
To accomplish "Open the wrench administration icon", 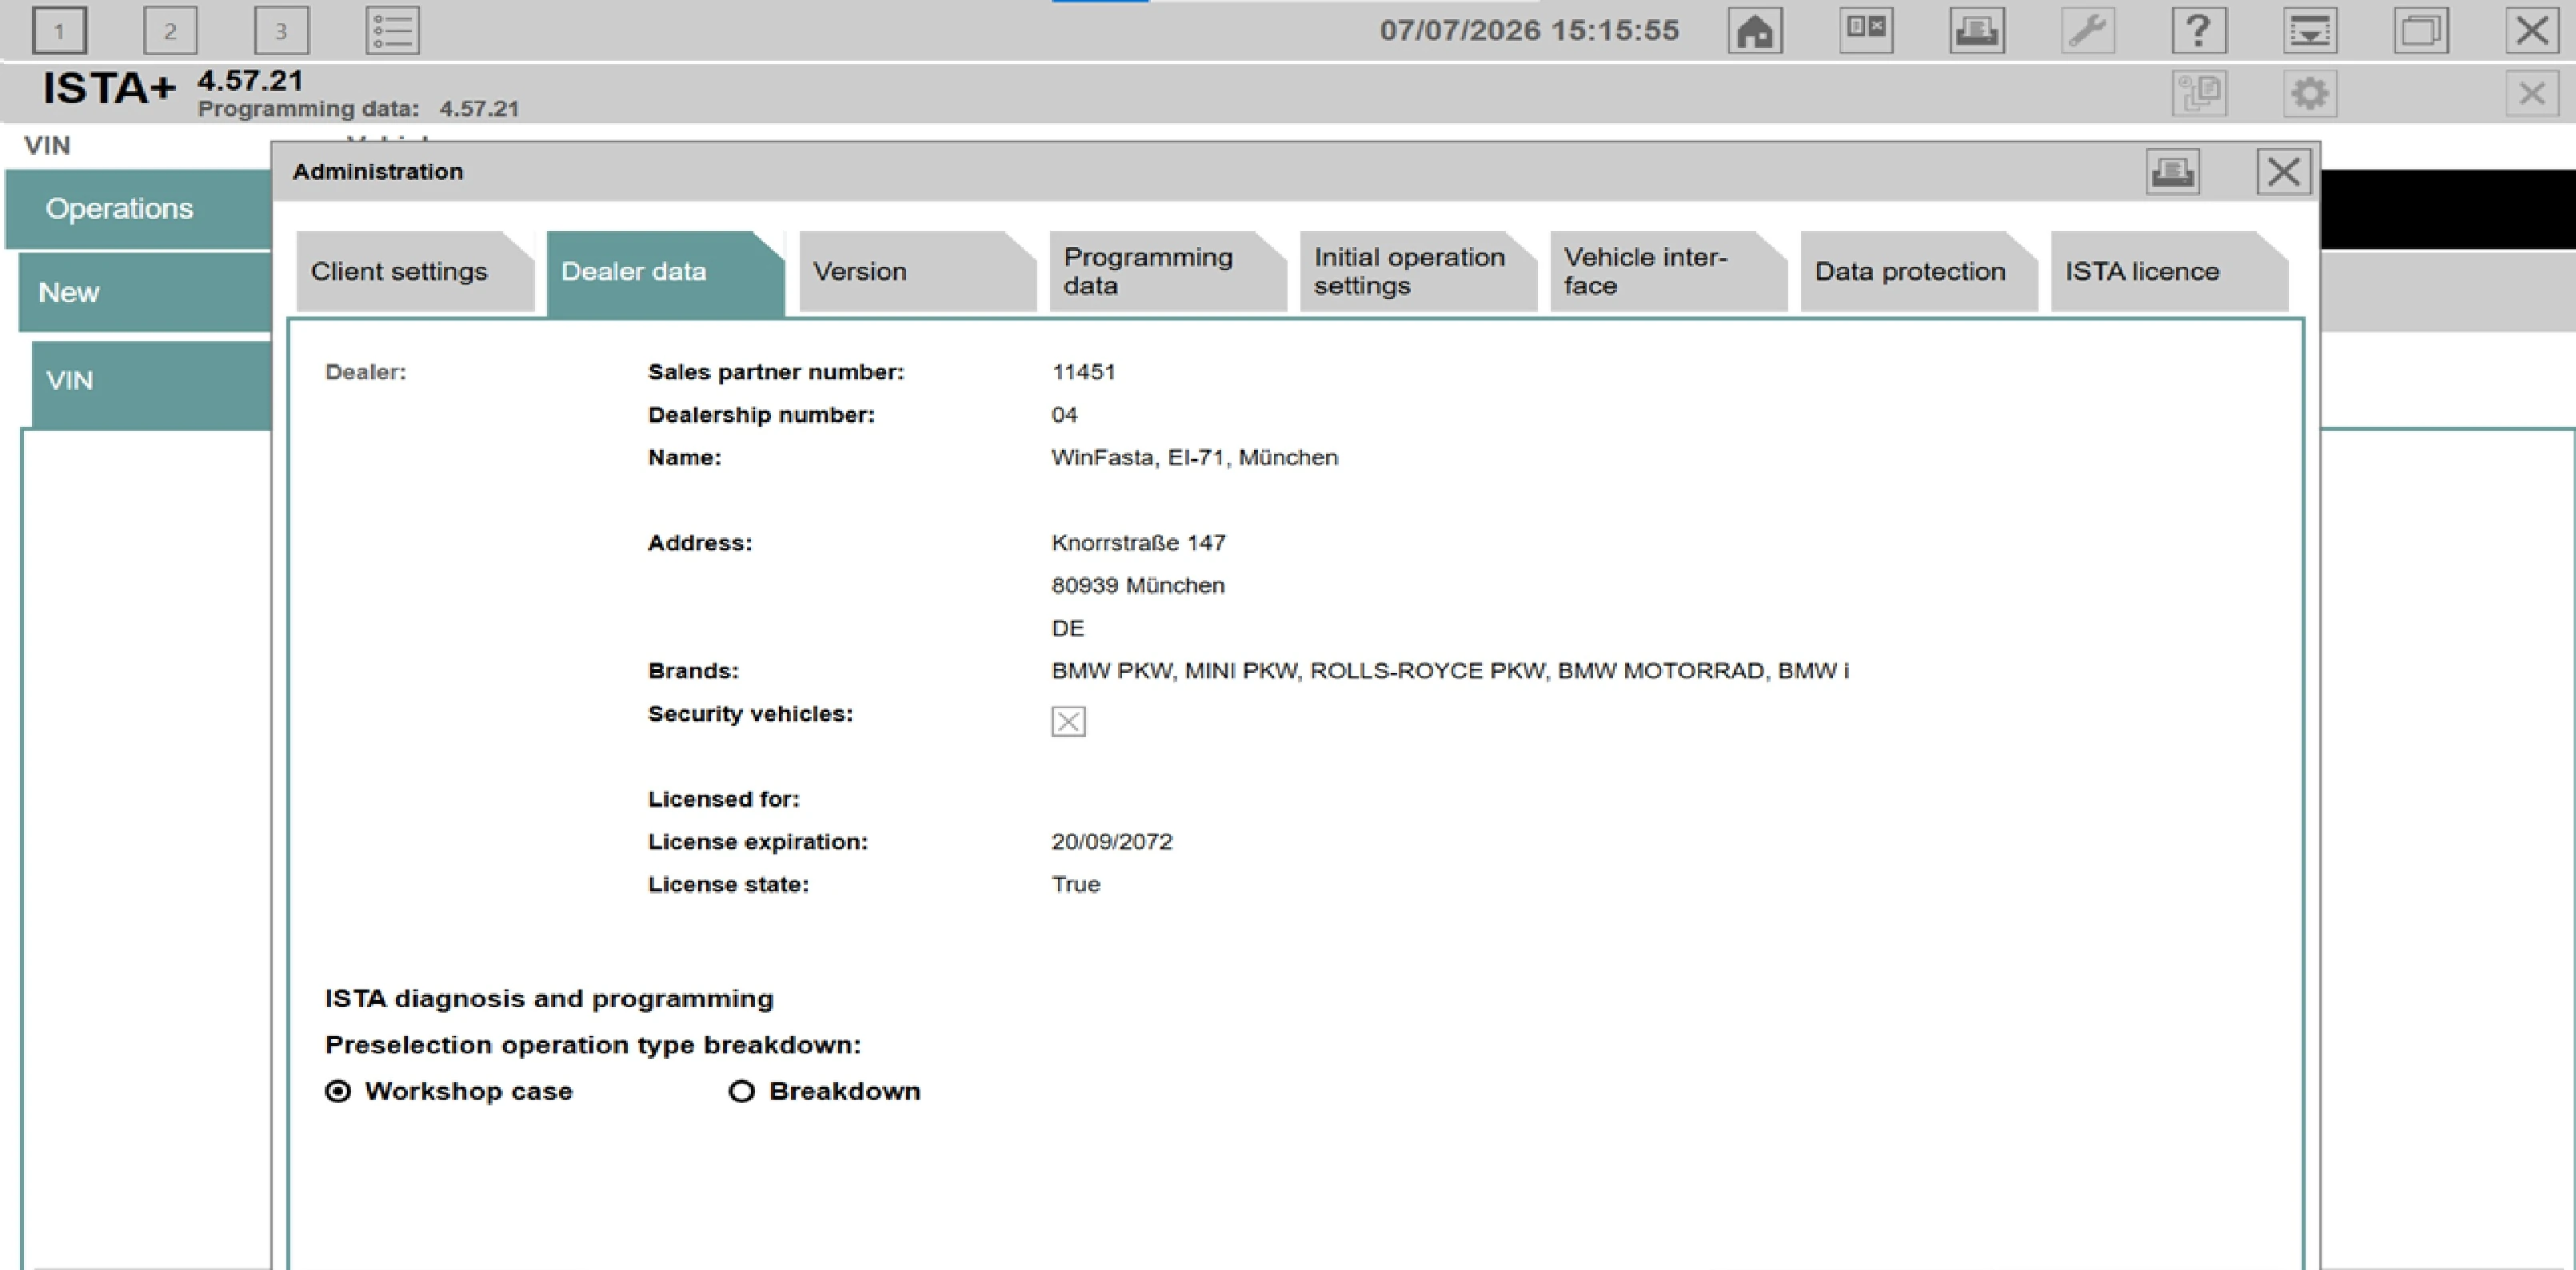I will click(x=2088, y=30).
